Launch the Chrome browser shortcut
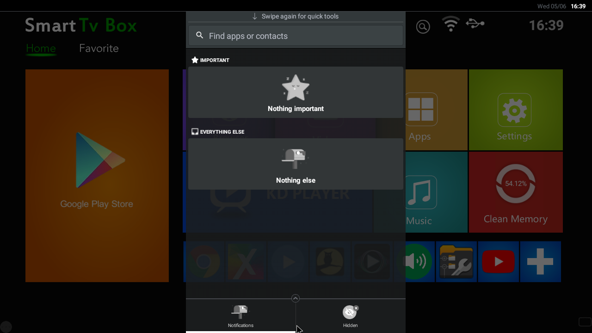This screenshot has height=333, width=592. pyautogui.click(x=204, y=262)
